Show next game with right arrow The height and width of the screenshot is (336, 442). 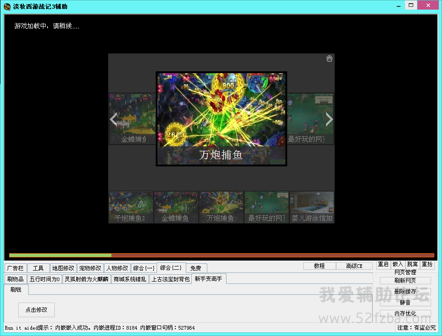pyautogui.click(x=329, y=119)
